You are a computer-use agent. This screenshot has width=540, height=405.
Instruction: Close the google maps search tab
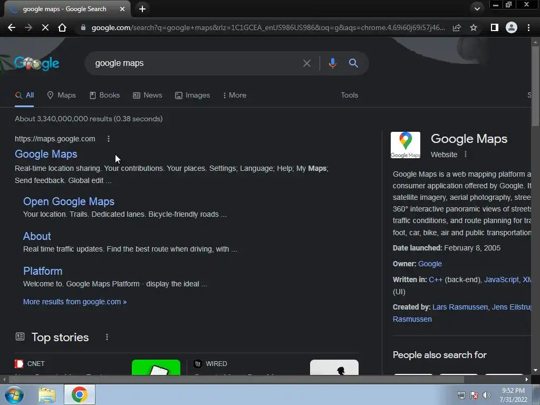point(122,9)
